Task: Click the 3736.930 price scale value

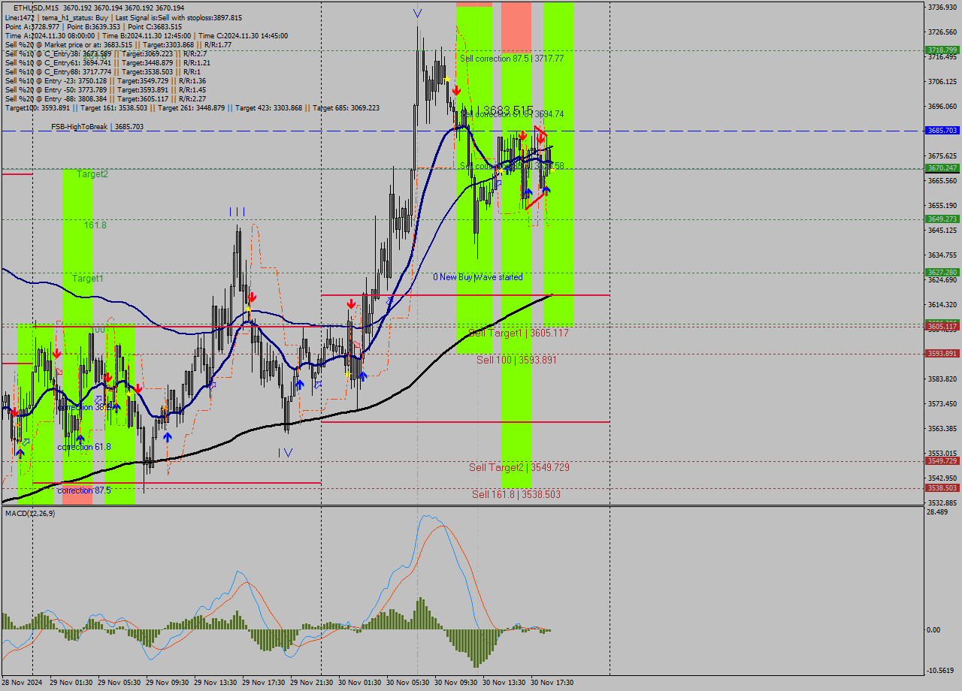Action: pyautogui.click(x=942, y=8)
